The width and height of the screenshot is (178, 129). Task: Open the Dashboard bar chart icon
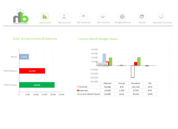pos(45,17)
